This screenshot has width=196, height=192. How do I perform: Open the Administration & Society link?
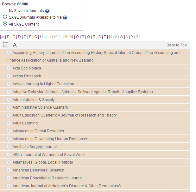pyautogui.click(x=34, y=100)
